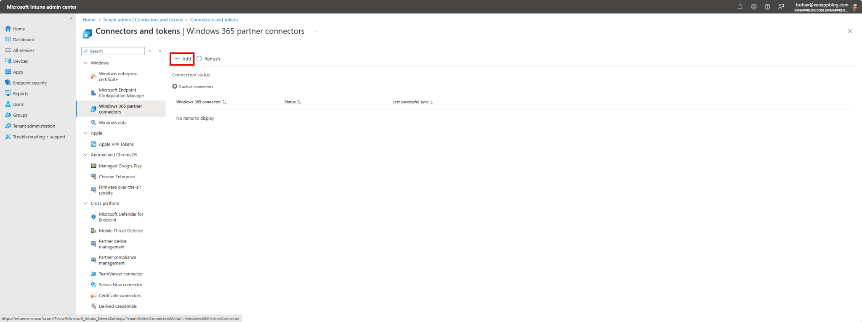
Task: Click the Microsoft Defender for Endpoint icon
Action: pos(93,217)
